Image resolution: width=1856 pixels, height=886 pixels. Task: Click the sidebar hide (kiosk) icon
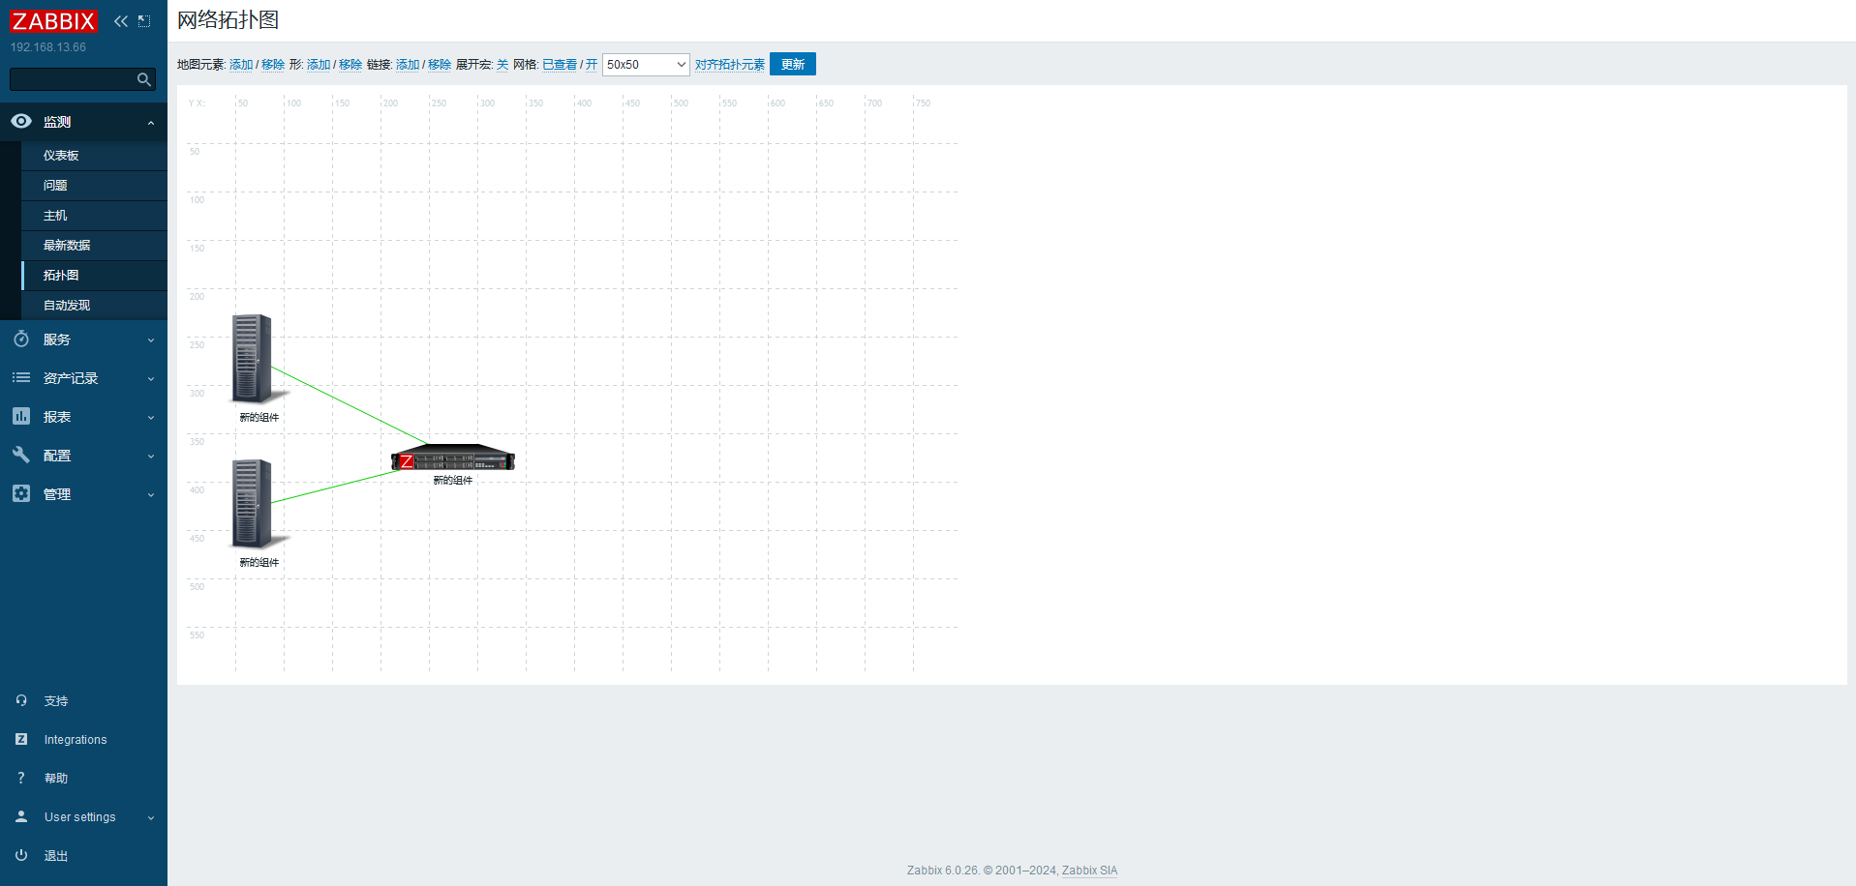pyautogui.click(x=144, y=21)
